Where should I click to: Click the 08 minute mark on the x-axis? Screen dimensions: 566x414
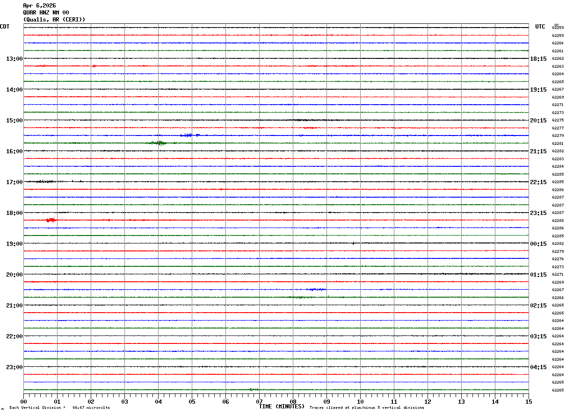point(293,401)
